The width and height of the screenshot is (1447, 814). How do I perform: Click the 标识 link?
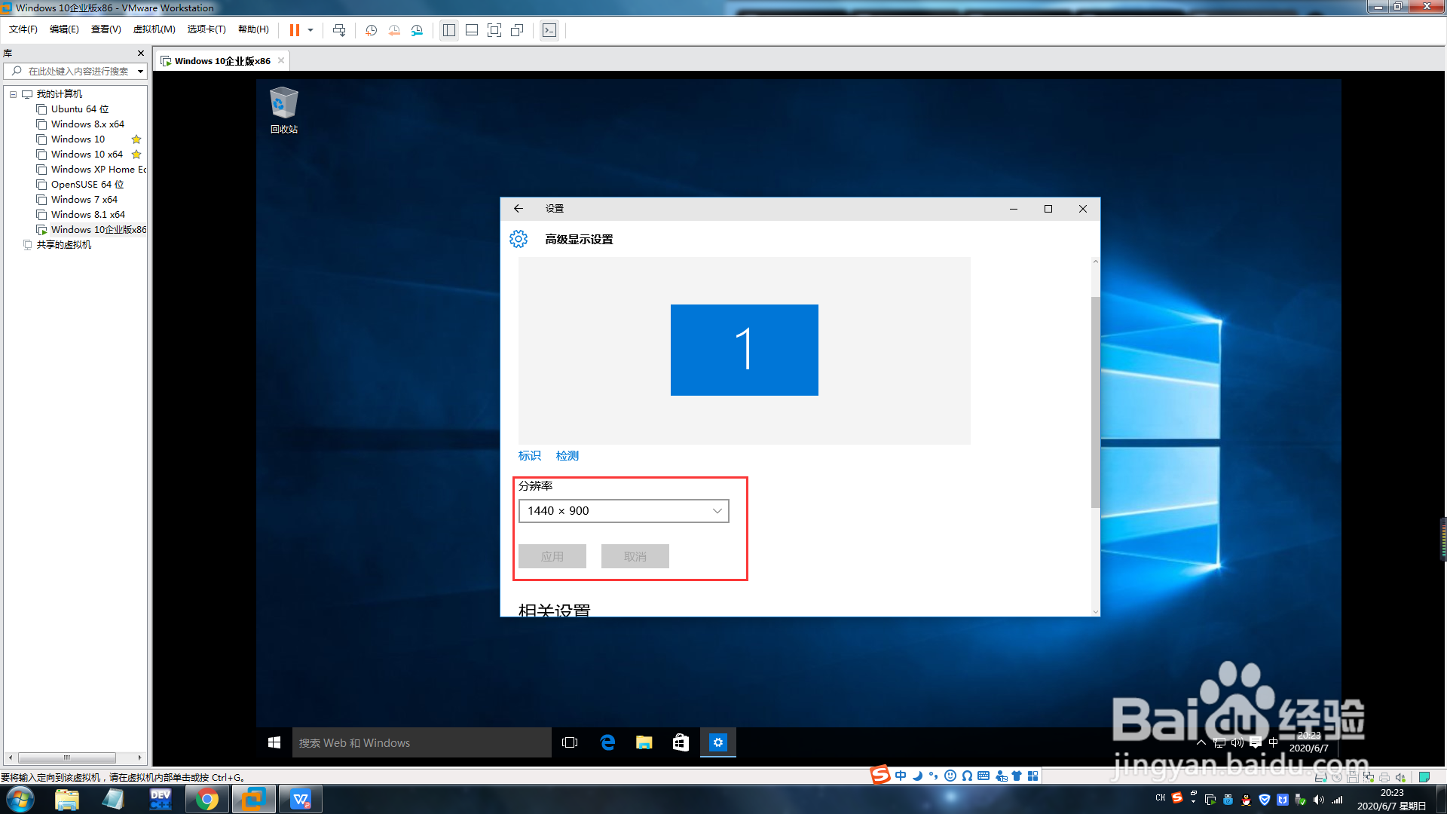point(529,456)
